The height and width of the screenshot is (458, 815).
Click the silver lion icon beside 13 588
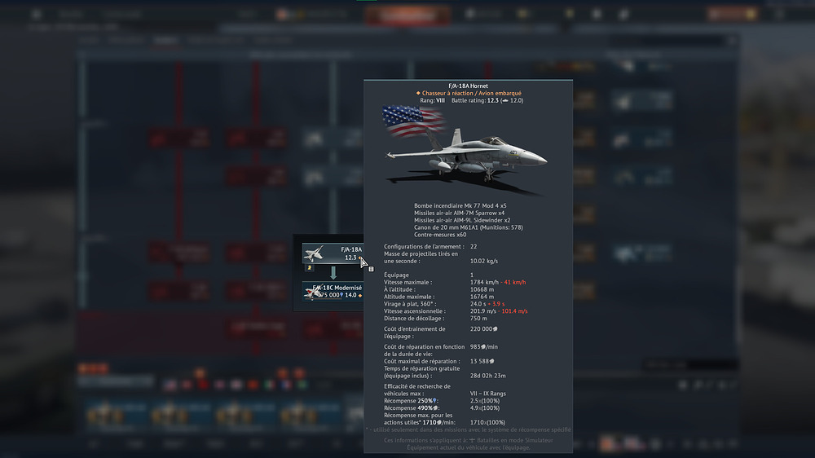491,361
